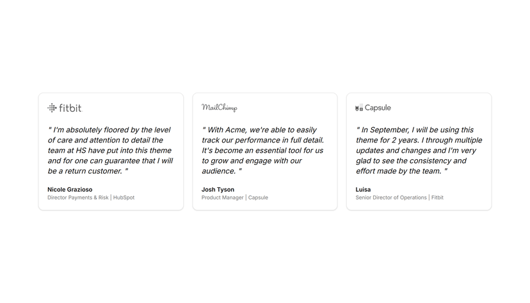Select Nicole Grazioso's name
The height and width of the screenshot is (303, 530).
[70, 190]
